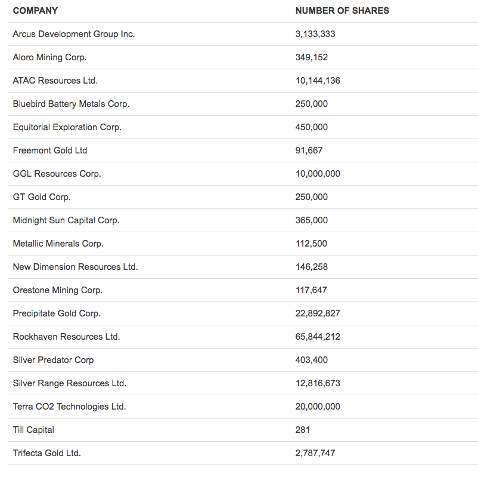This screenshot has height=480, width=478.
Task: Click GGL Resources Corp. name
Action: 57,174
